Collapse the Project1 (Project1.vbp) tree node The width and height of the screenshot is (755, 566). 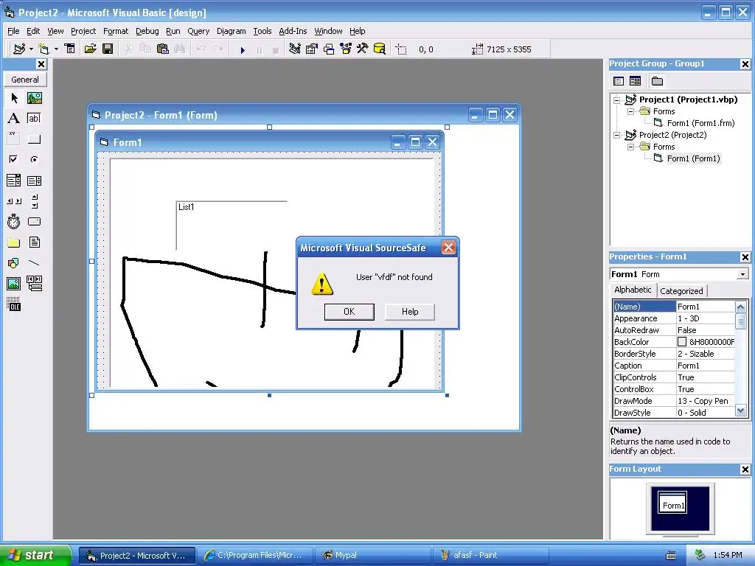tap(617, 100)
